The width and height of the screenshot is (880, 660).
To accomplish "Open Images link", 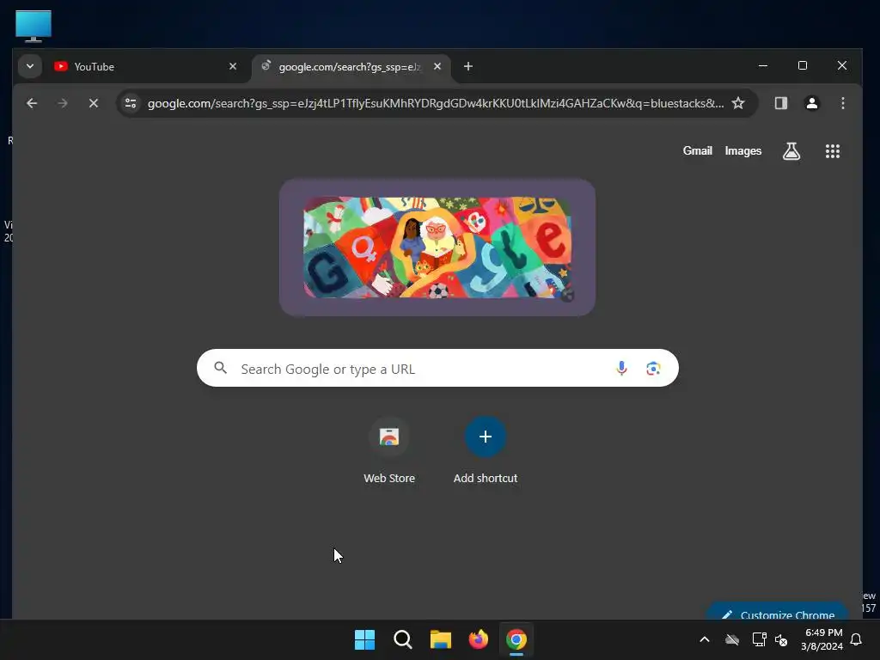I will click(x=743, y=151).
